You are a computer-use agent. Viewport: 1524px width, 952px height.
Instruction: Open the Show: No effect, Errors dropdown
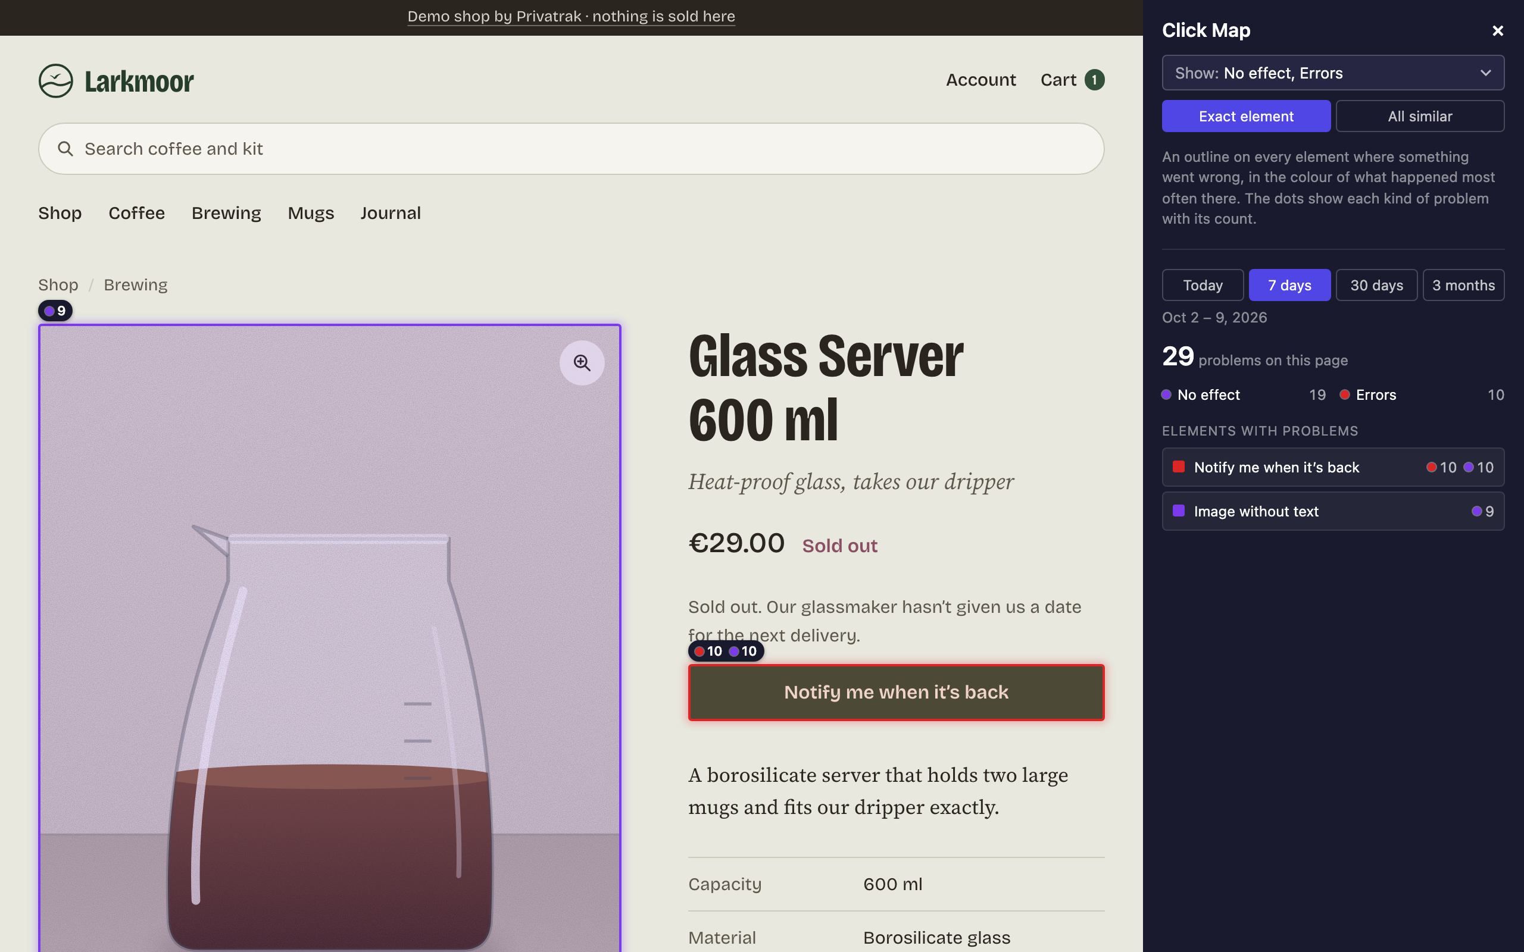(1332, 73)
